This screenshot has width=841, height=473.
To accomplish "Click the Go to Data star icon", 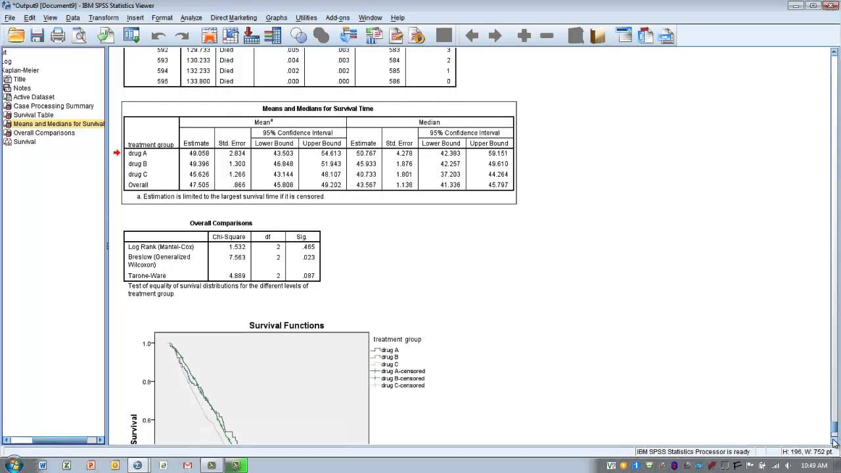I will (x=210, y=35).
